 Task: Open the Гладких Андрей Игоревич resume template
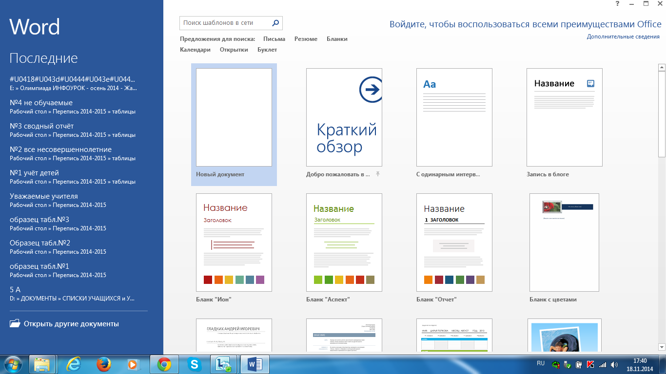[234, 335]
